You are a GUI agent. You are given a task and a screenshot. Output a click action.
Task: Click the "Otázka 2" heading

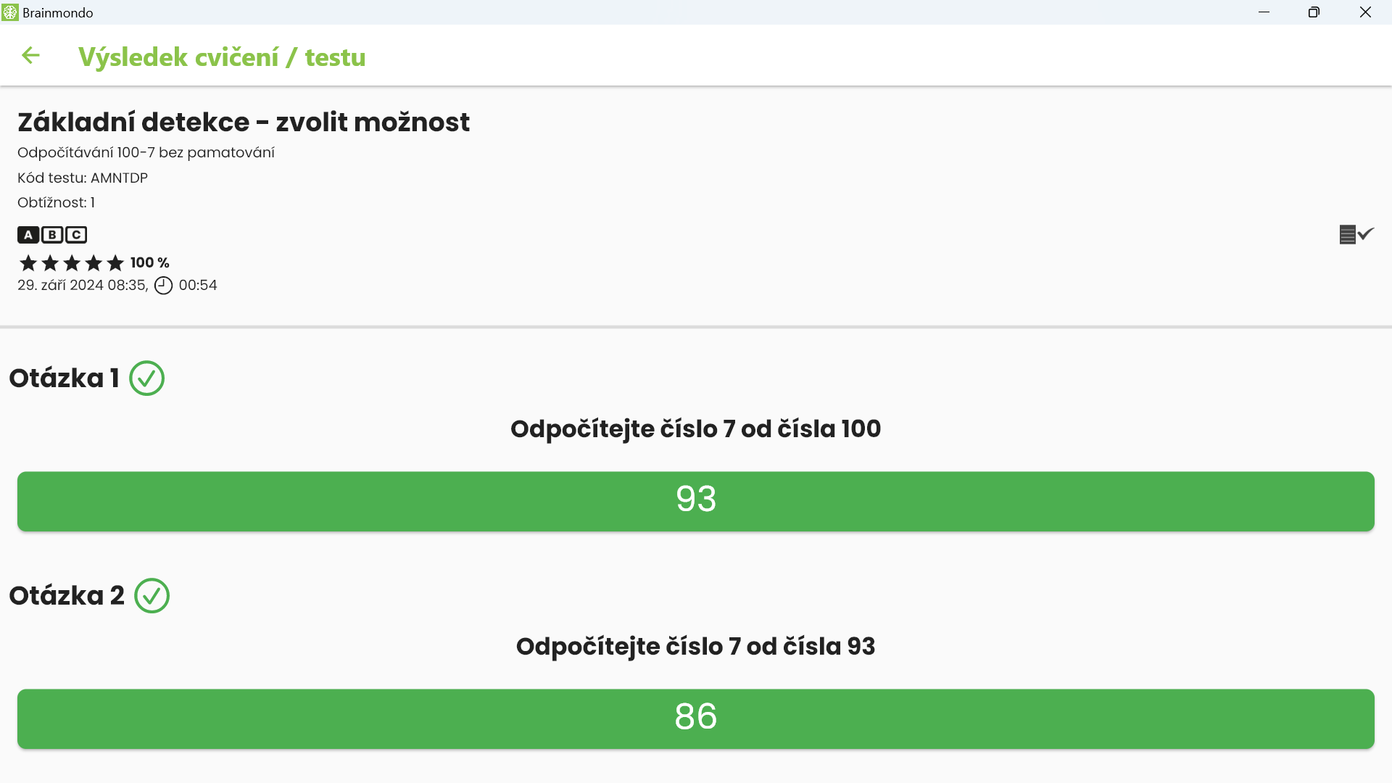point(67,596)
